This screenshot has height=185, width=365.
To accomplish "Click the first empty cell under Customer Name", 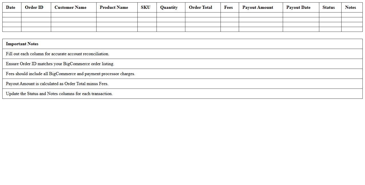I will click(x=73, y=15).
